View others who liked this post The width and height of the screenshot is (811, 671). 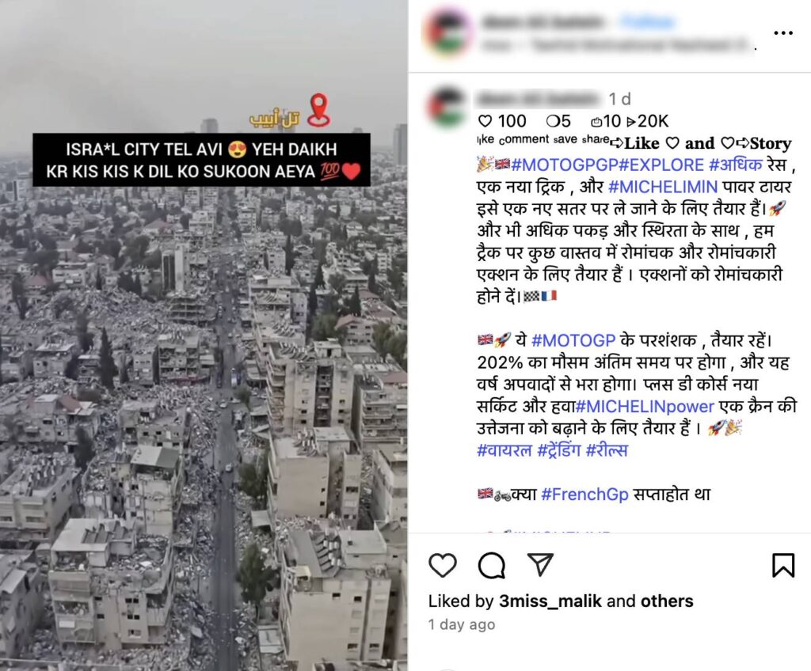(667, 601)
